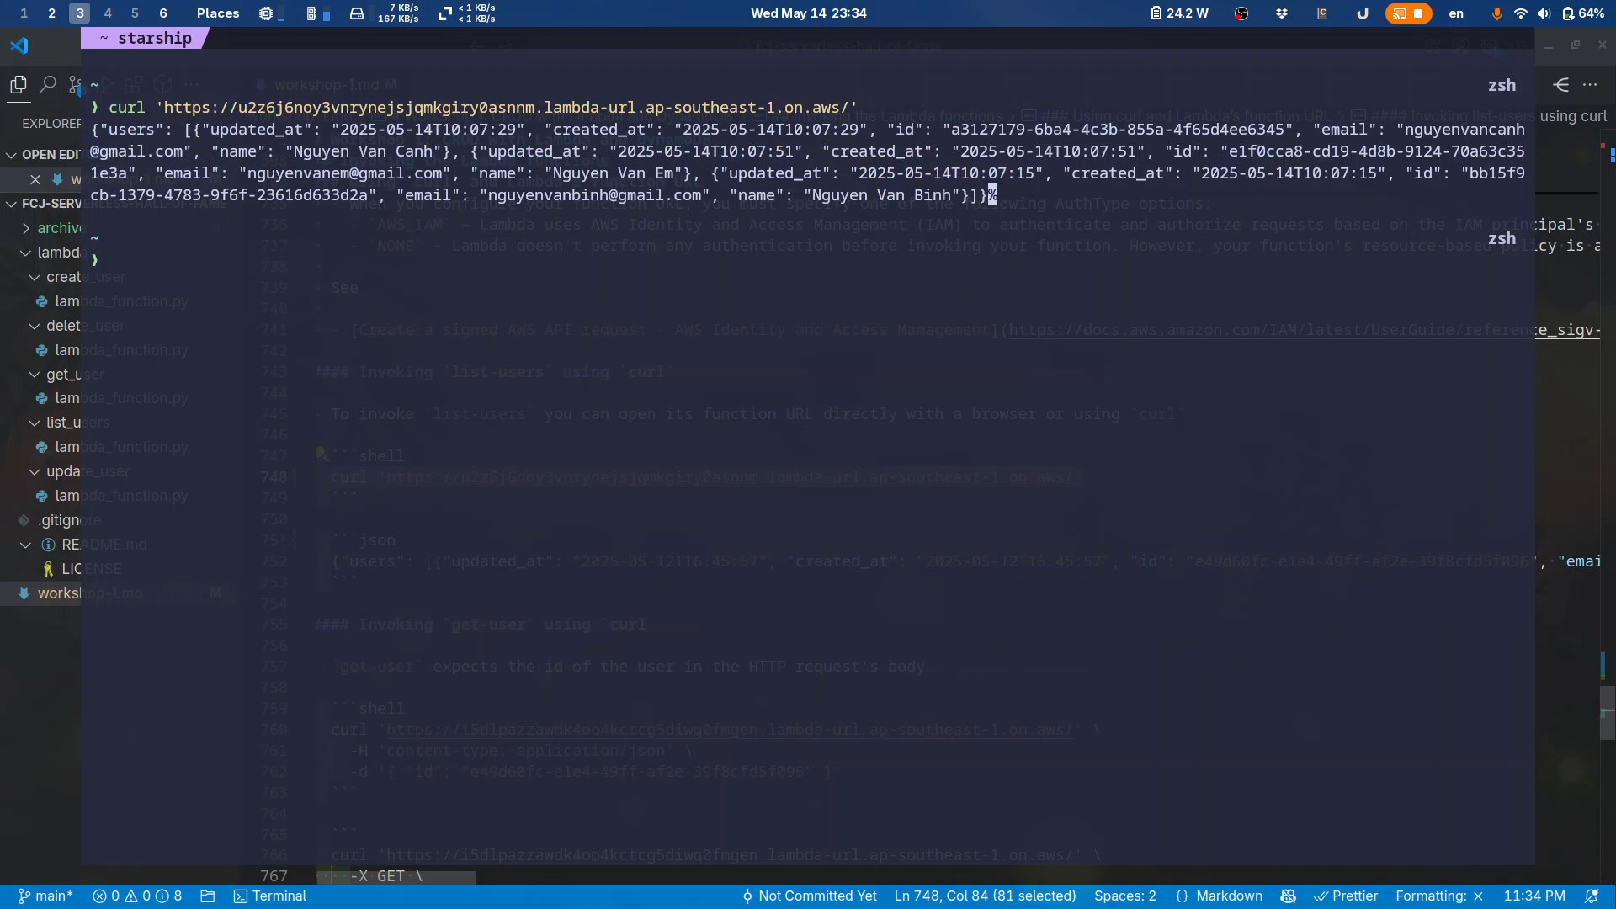Viewport: 1616px width, 909px height.
Task: Switch to workspace 1
Action: (x=24, y=13)
